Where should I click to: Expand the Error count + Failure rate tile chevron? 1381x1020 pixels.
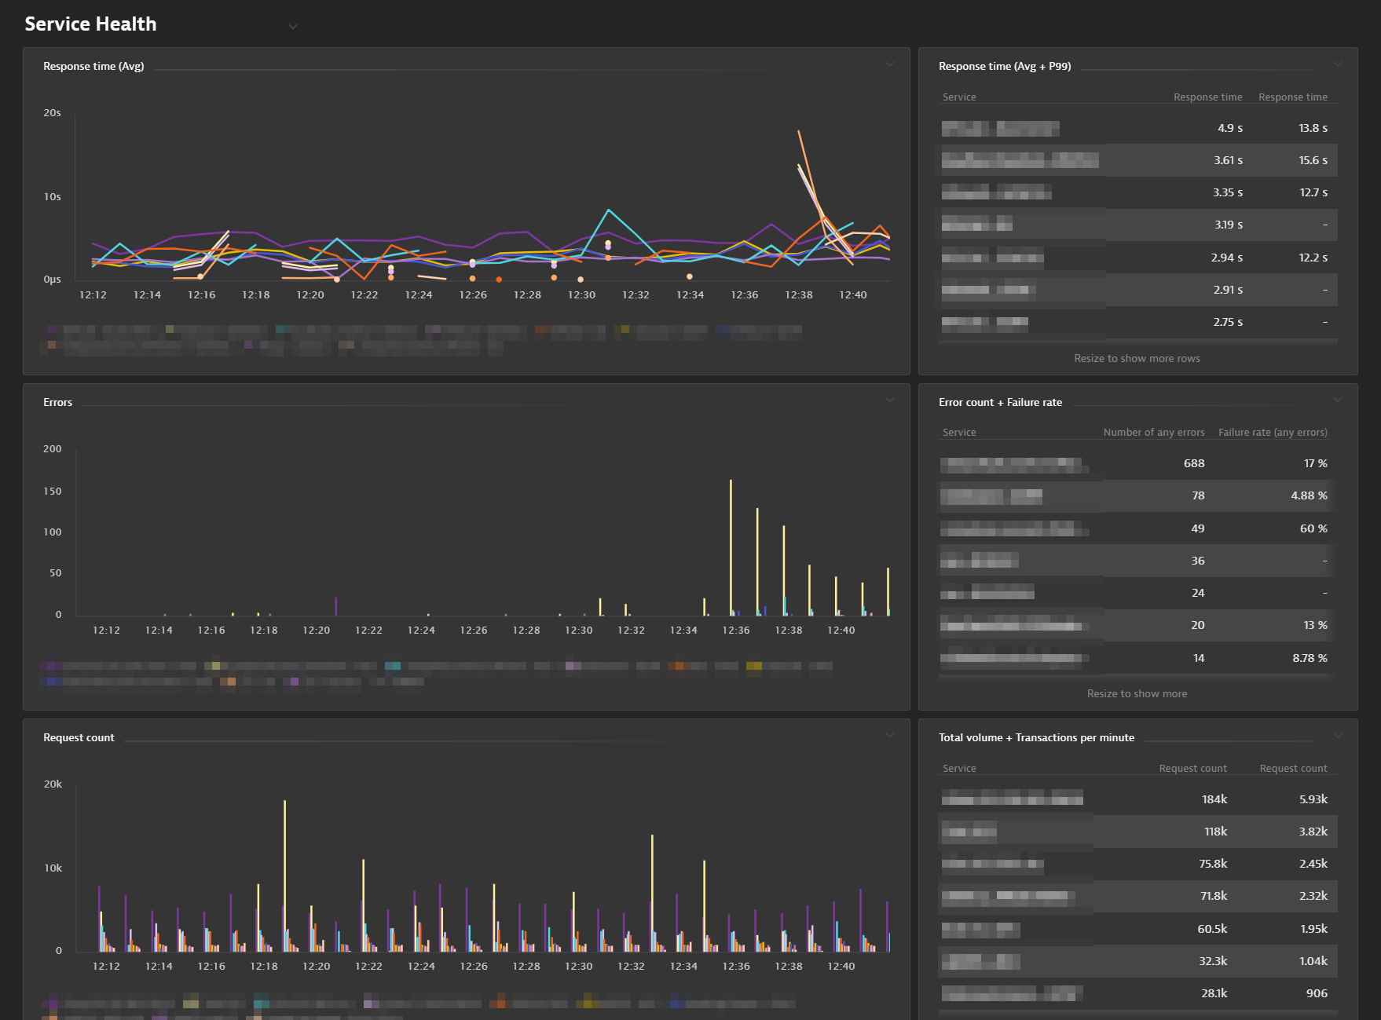coord(1338,400)
